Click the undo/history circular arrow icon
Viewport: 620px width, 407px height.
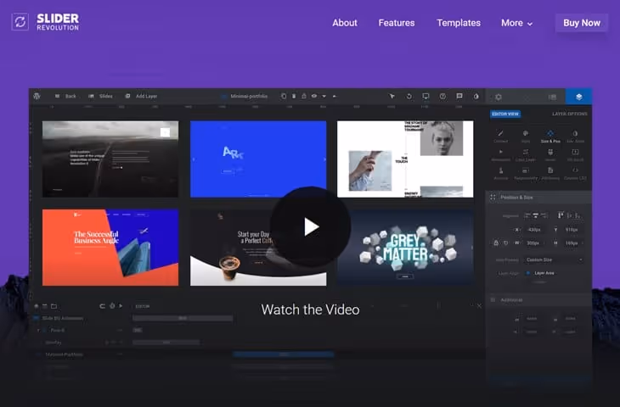pyautogui.click(x=409, y=96)
